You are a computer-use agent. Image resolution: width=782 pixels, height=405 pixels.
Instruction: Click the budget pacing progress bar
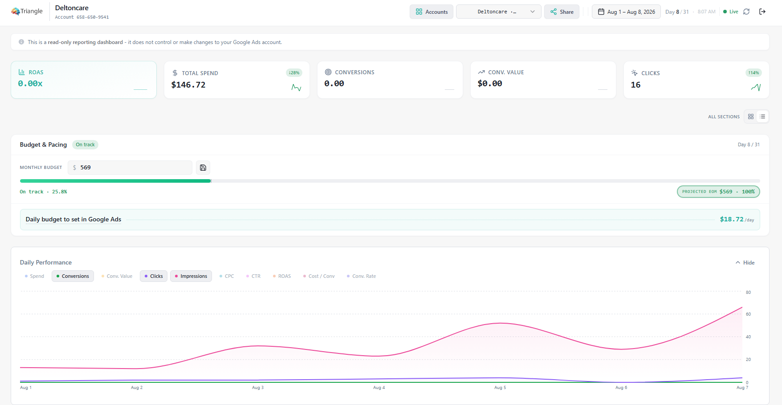[x=390, y=181]
